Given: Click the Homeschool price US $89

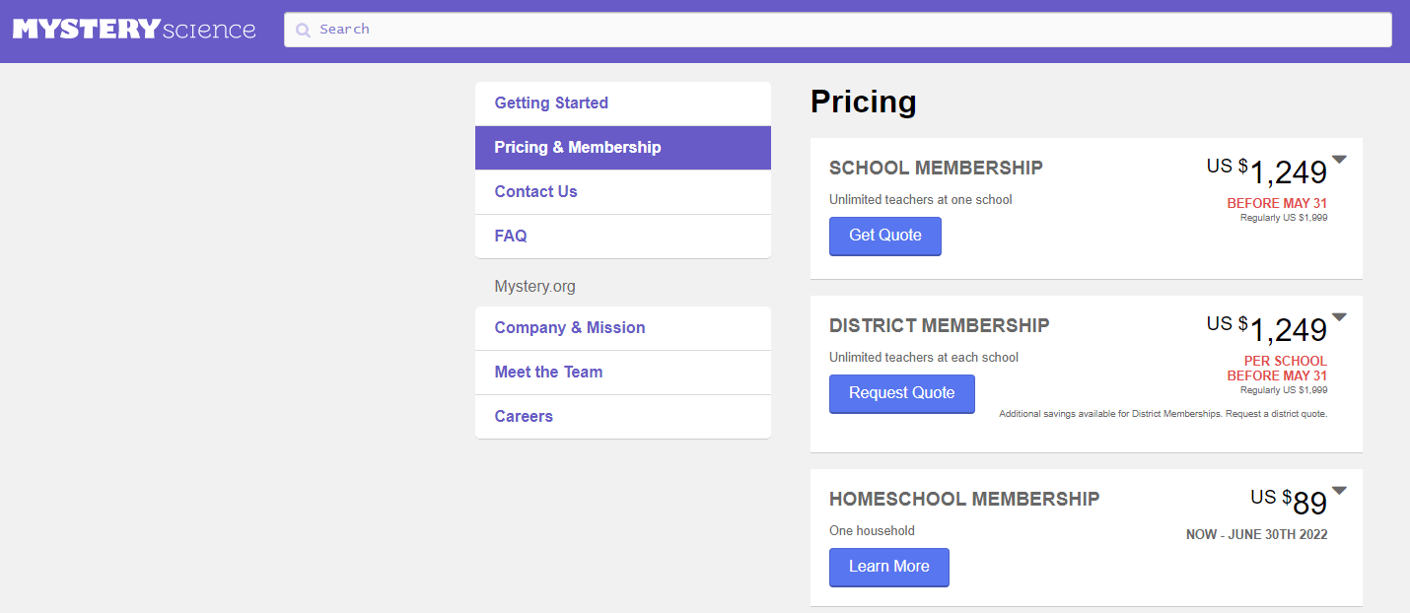Looking at the screenshot, I should coord(1289,503).
